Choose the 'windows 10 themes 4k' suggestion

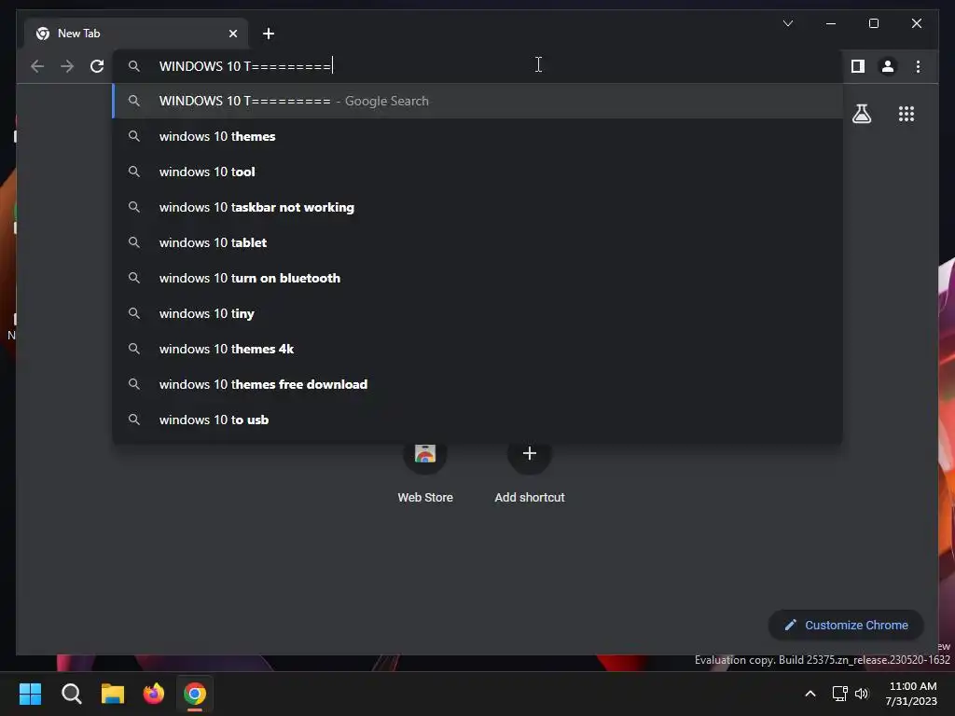tap(478, 349)
